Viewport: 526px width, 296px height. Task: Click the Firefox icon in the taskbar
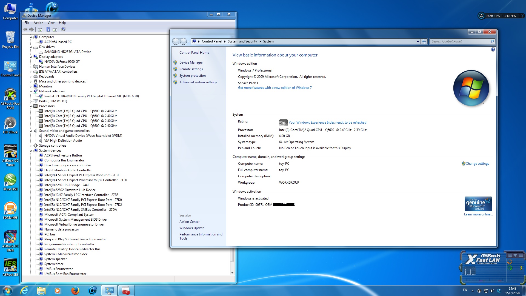tap(75, 291)
